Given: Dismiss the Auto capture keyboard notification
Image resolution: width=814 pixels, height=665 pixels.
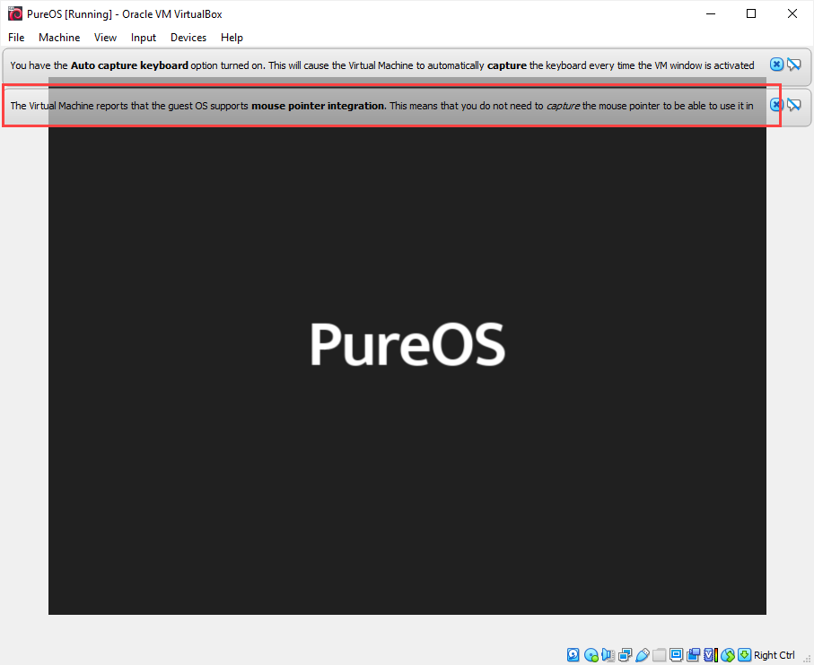Looking at the screenshot, I should coord(776,65).
